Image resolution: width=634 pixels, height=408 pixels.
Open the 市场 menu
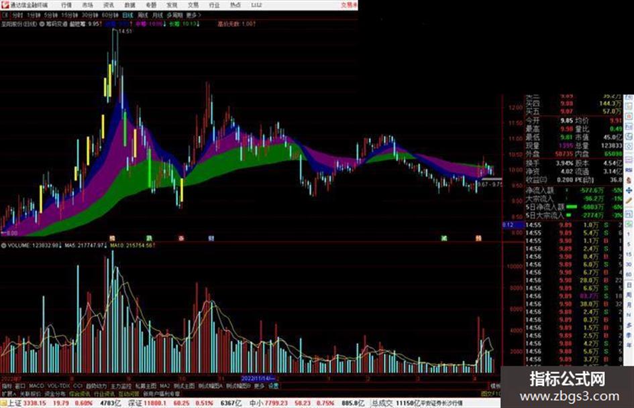pyautogui.click(x=87, y=5)
